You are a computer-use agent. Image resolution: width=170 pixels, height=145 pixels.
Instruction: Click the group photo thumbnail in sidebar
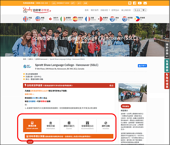133,92
